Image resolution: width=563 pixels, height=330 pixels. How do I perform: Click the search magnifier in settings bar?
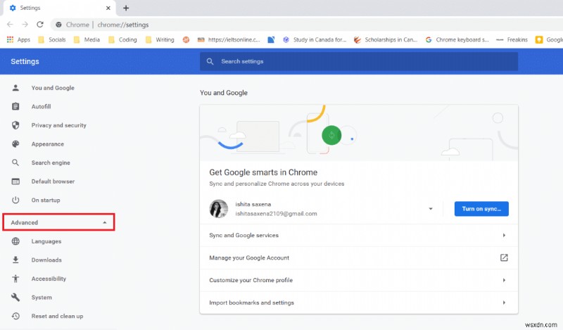pos(210,61)
